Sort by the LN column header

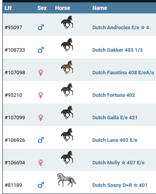coord(8,8)
